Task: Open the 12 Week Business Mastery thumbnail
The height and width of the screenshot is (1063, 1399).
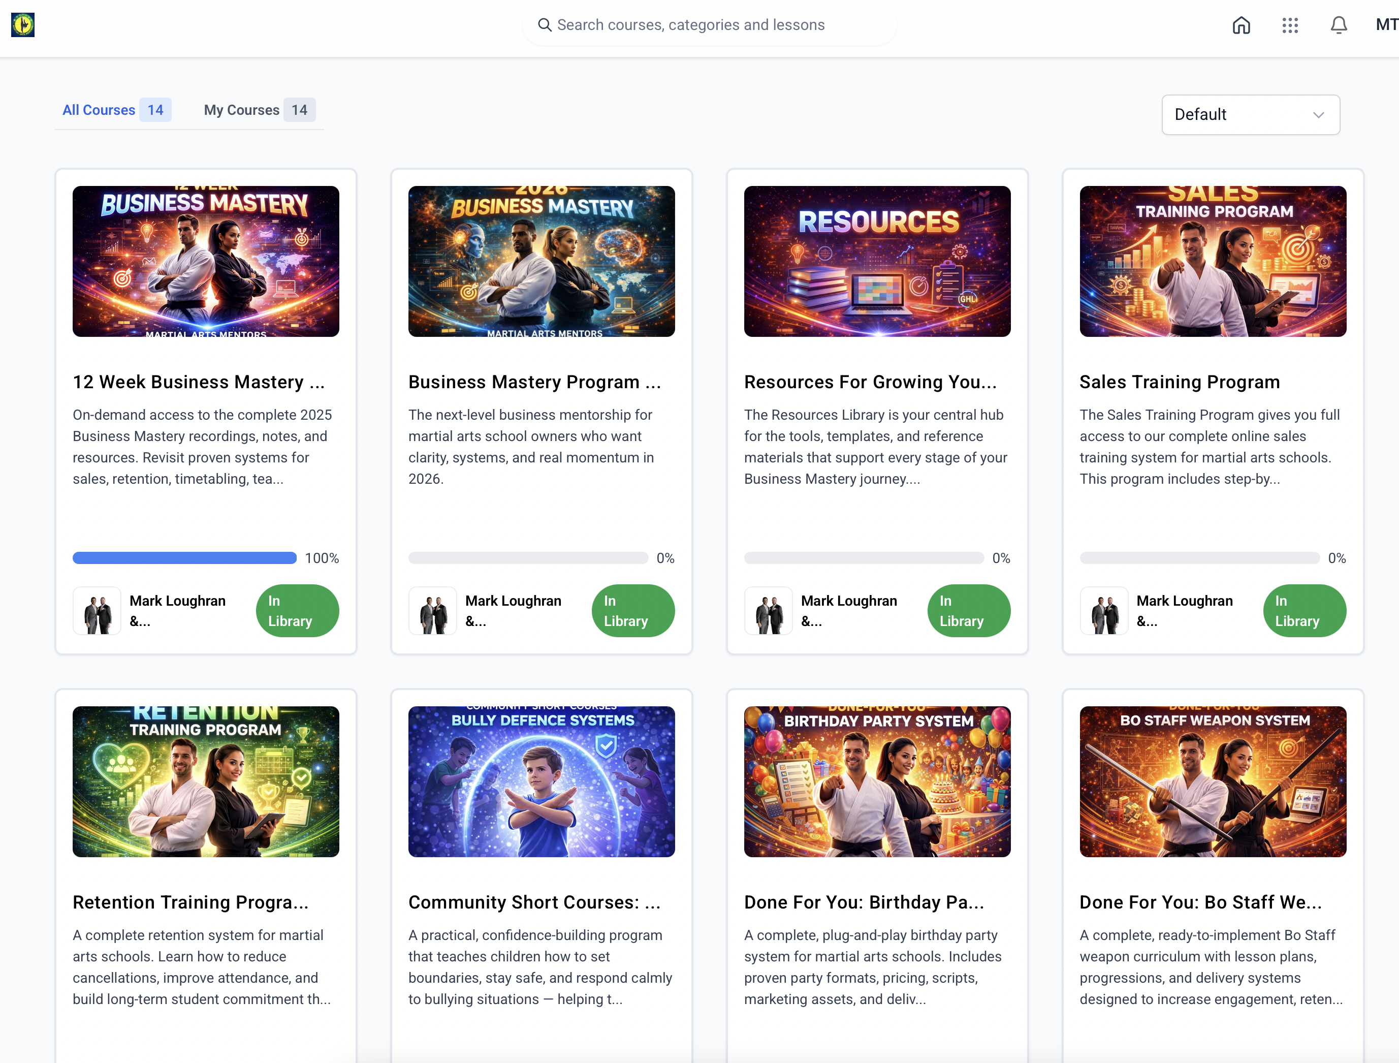Action: [206, 261]
